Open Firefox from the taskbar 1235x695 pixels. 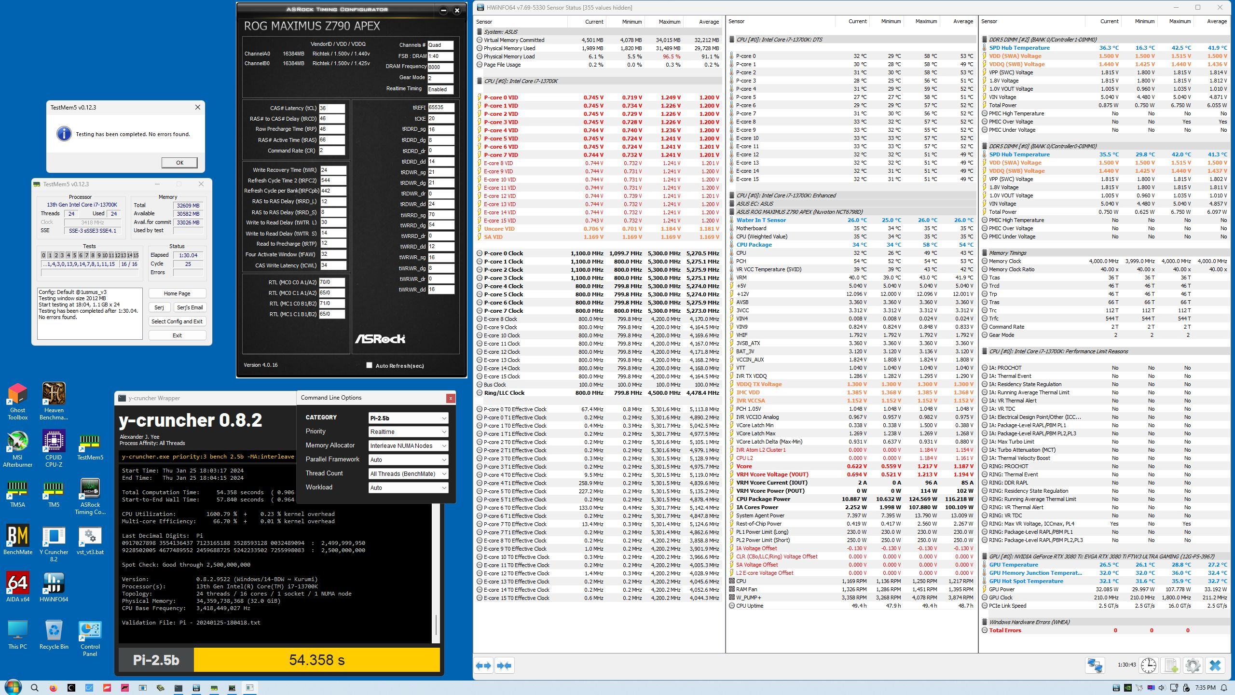53,688
